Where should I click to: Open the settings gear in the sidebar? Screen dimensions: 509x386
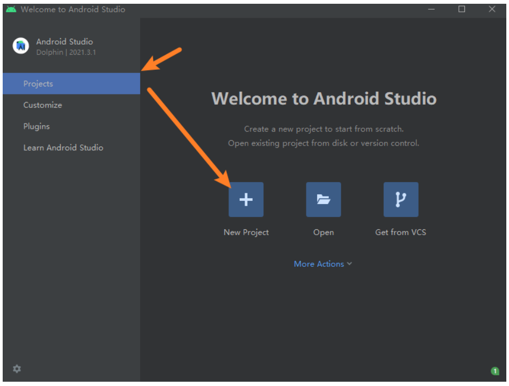[x=17, y=369]
